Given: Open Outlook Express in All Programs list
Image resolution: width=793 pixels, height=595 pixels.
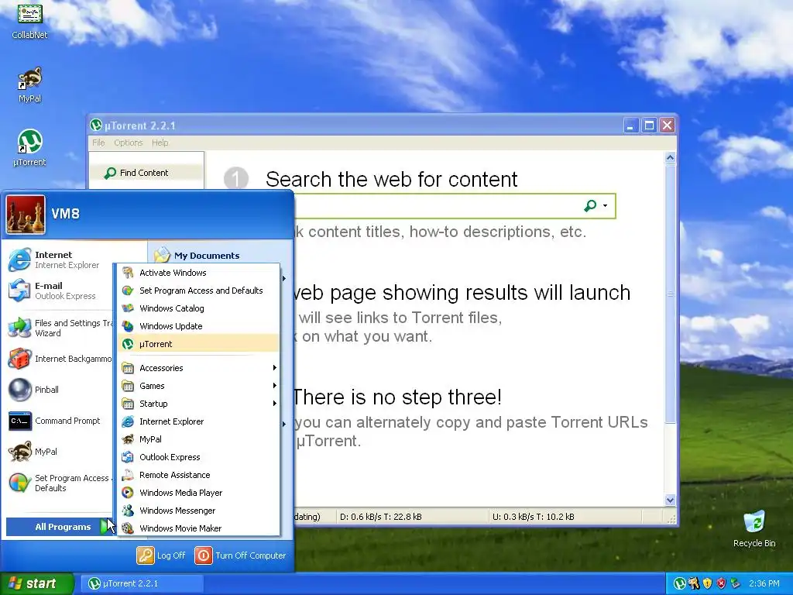Looking at the screenshot, I should [x=199, y=457].
